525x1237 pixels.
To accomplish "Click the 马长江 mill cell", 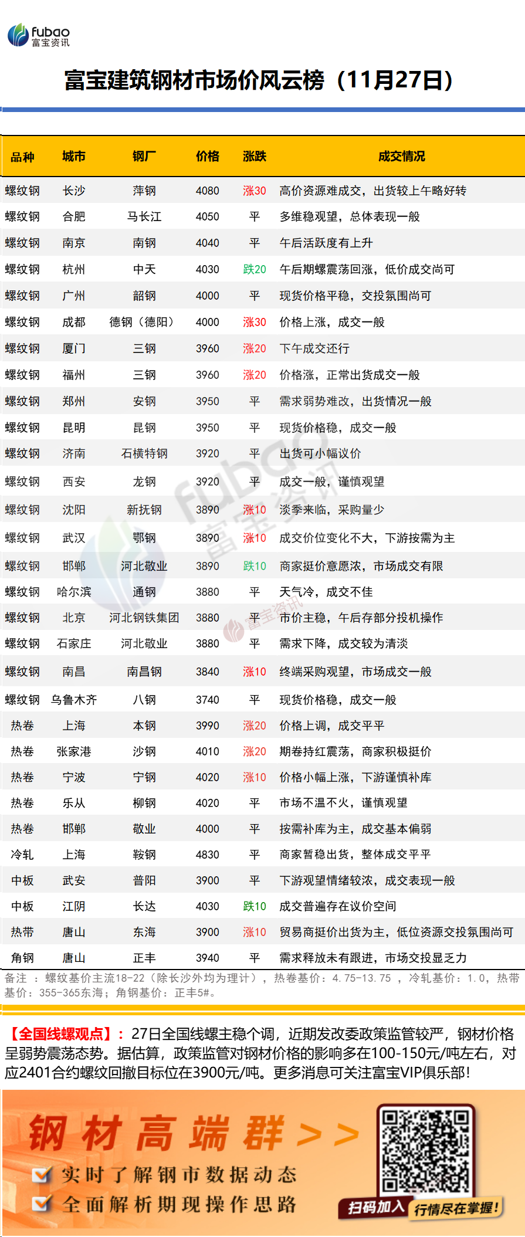I will tap(144, 216).
